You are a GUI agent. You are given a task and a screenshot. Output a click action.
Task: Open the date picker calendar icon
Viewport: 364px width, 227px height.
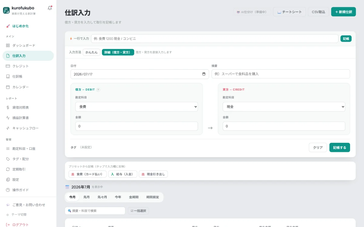point(204,74)
